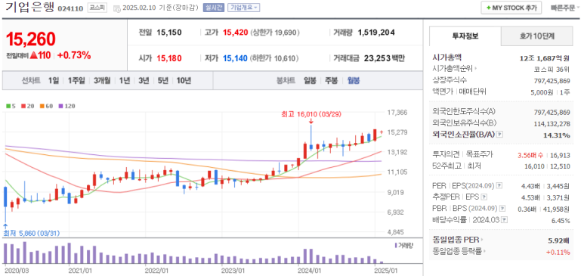Viewport: 584px width, 276px height.
Task: Switch candle chart to 주봉
Action: pos(331,81)
